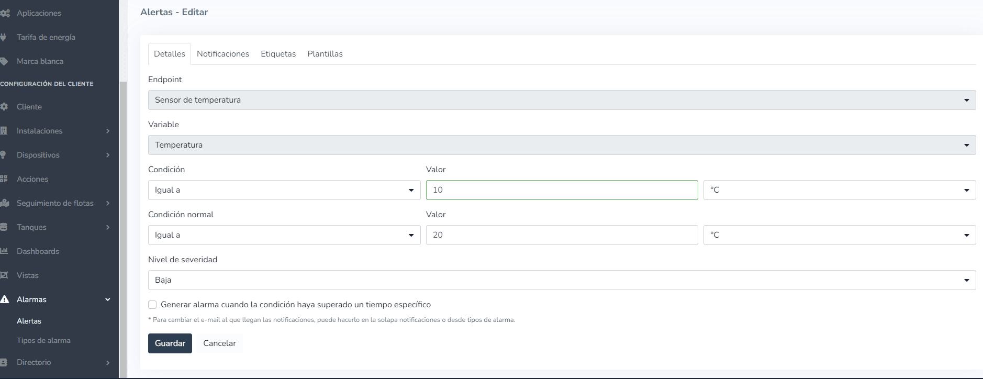Click the Tanques database icon
Image resolution: width=983 pixels, height=379 pixels.
coord(4,227)
